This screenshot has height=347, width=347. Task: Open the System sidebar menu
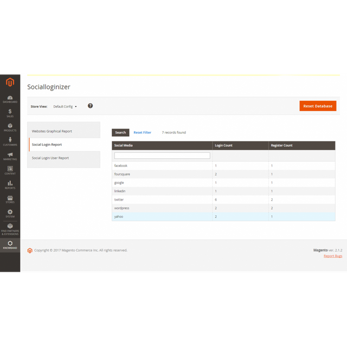[10, 213]
